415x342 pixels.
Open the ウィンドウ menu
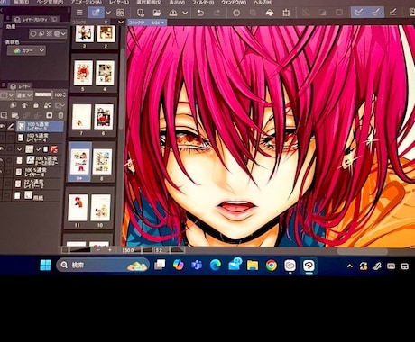234,2
